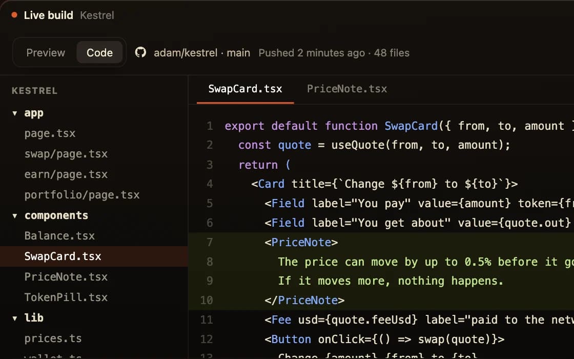The width and height of the screenshot is (574, 359).
Task: Open TokenPill.tsx file
Action: click(x=66, y=297)
